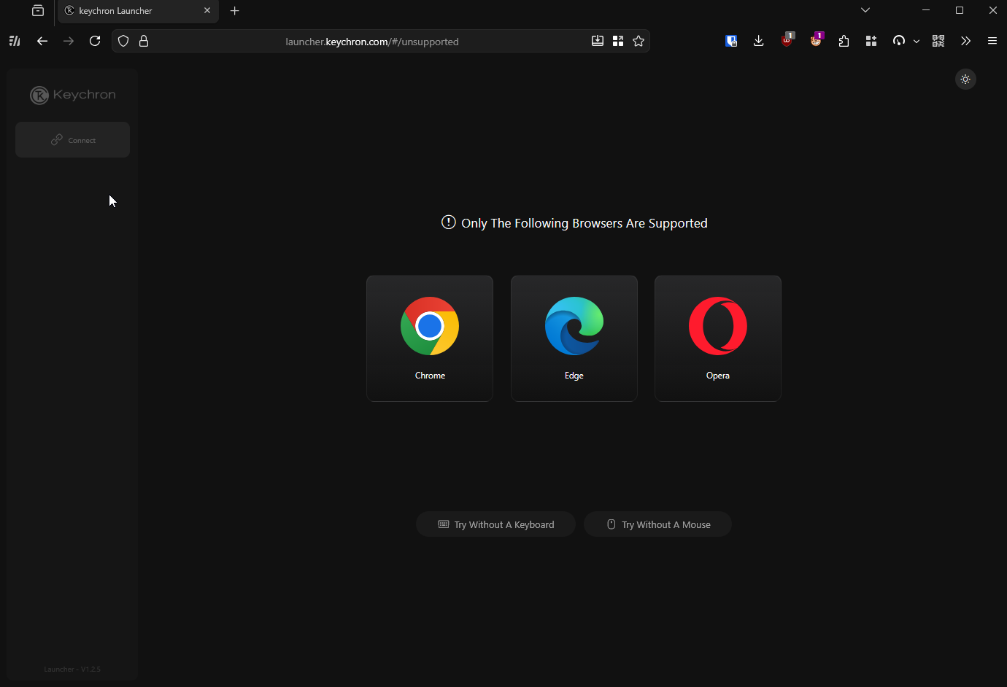Screen dimensions: 1007x687
Task: Show more toolbar tools overflow chevron
Action: [x=965, y=41]
